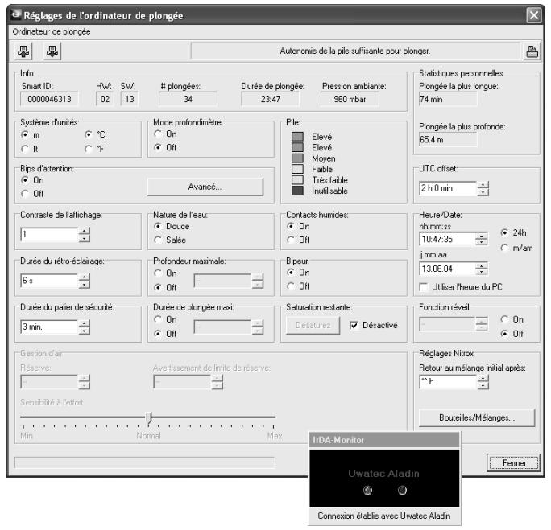
Task: Close the dive computer settings window
Action: [534, 15]
